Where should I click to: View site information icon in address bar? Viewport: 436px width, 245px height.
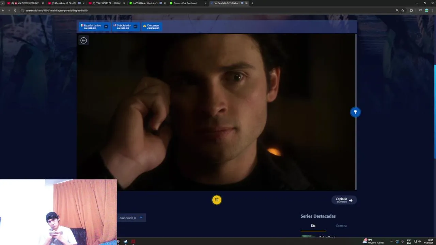[x=22, y=11]
